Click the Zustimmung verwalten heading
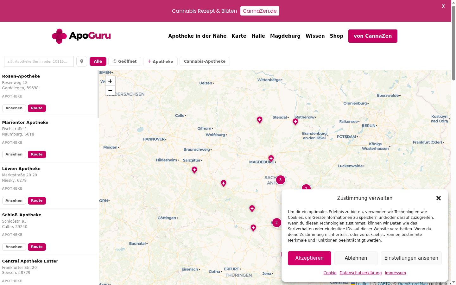The image size is (456, 285). tap(365, 198)
